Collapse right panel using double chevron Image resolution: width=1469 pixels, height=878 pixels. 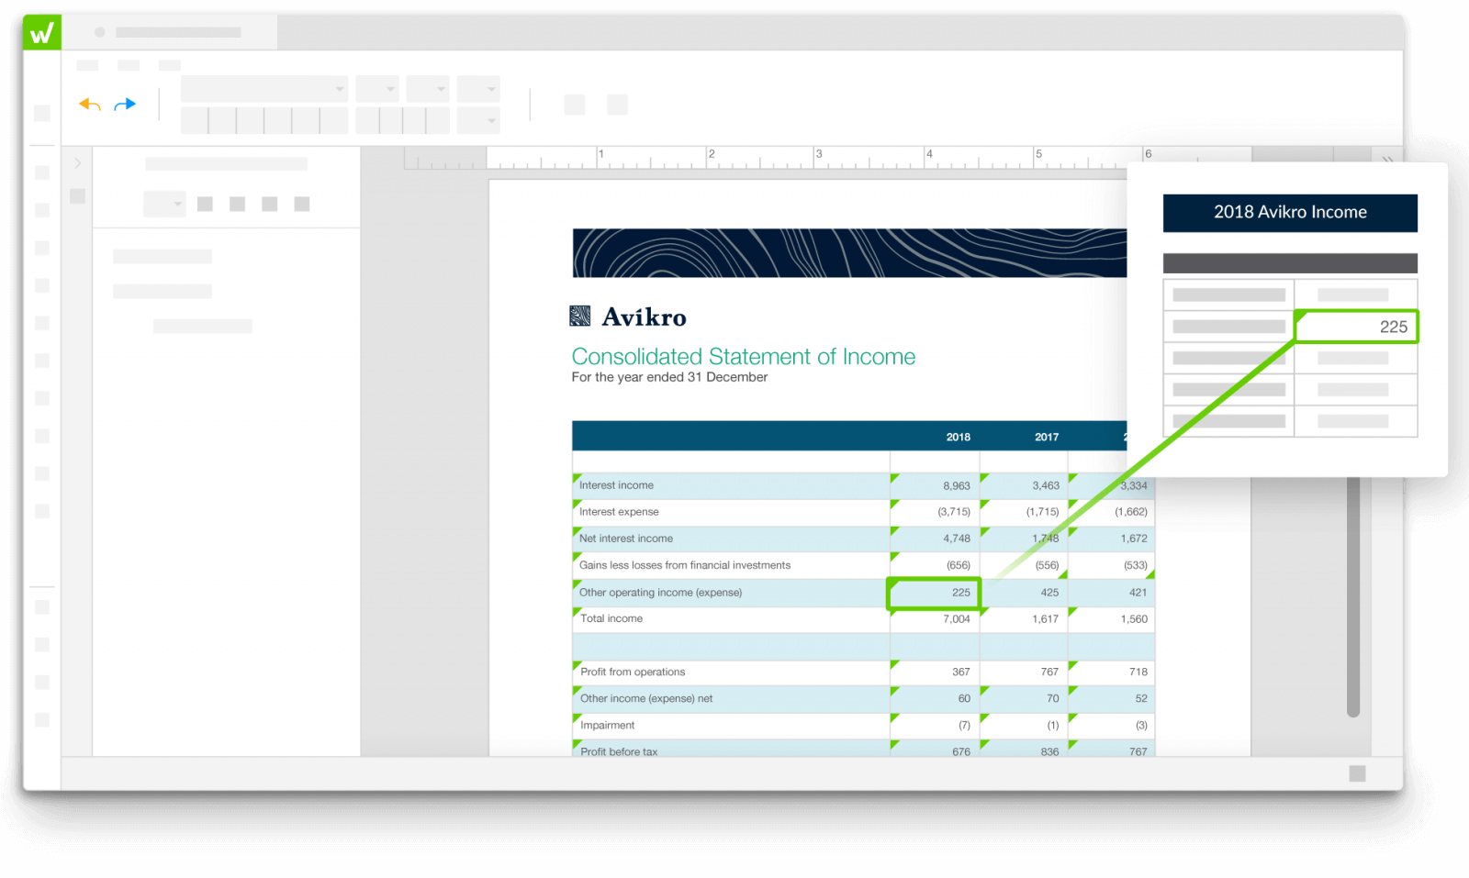(x=1387, y=160)
